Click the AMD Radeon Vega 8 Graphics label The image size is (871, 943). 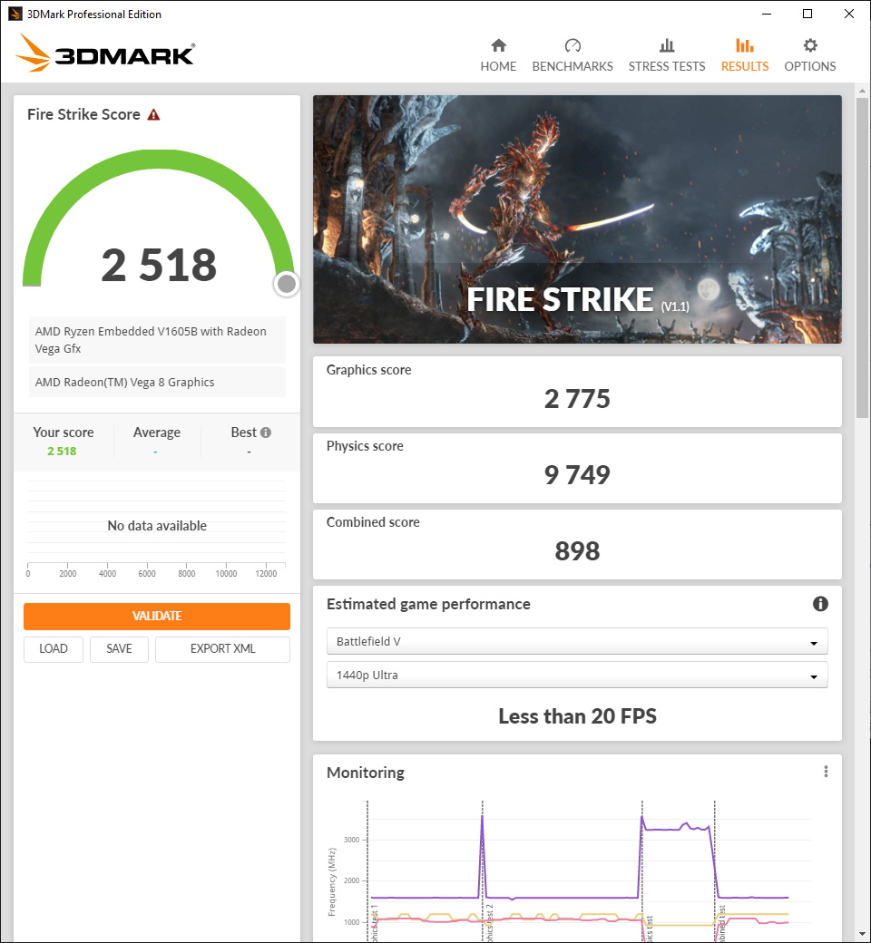point(156,383)
